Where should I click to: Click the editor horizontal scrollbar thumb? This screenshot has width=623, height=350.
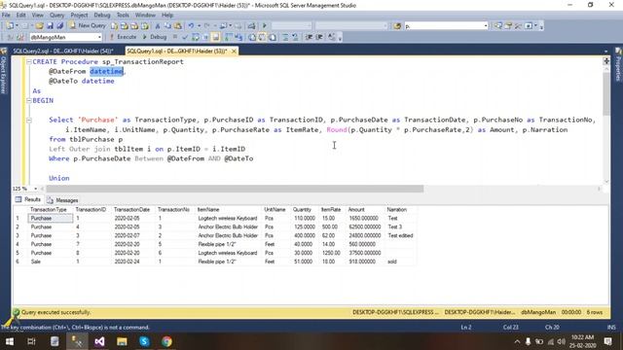(x=235, y=189)
